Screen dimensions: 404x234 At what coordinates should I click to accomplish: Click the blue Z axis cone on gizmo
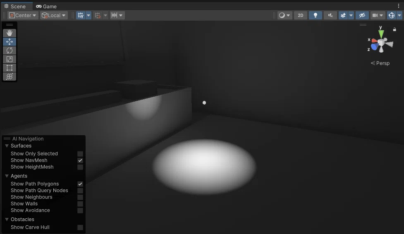tap(375, 47)
